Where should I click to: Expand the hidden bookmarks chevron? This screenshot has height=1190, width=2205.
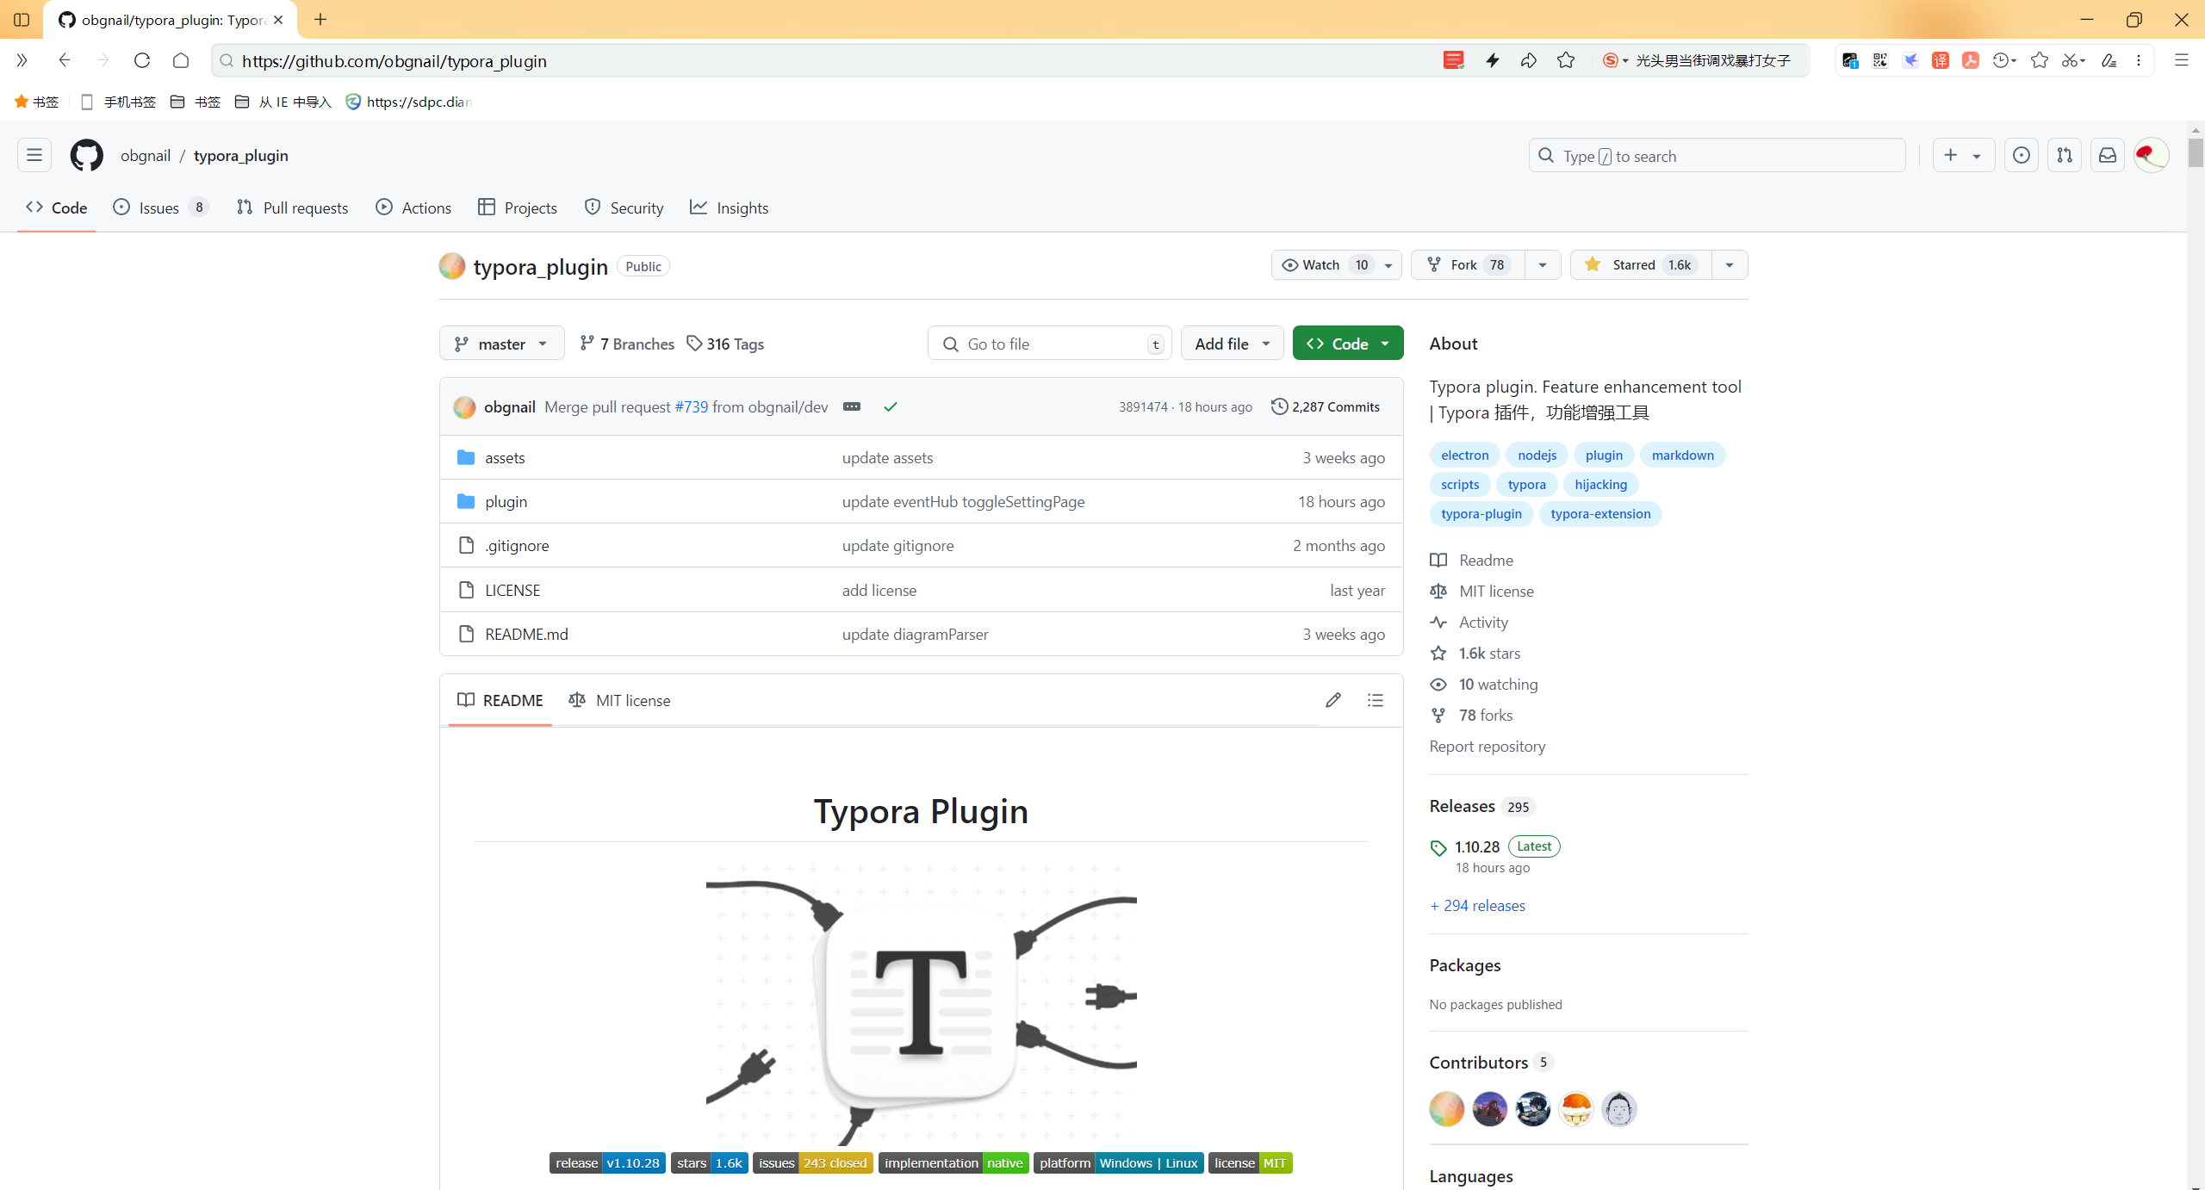[22, 60]
